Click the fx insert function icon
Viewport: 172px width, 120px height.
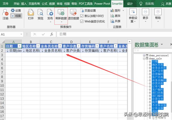coord(52,34)
